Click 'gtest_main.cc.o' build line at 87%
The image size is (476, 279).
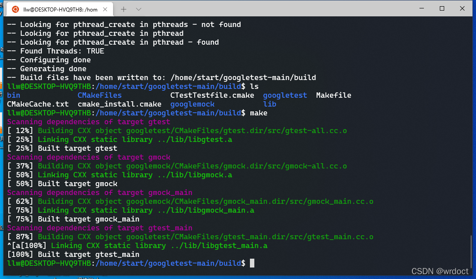click(x=190, y=237)
